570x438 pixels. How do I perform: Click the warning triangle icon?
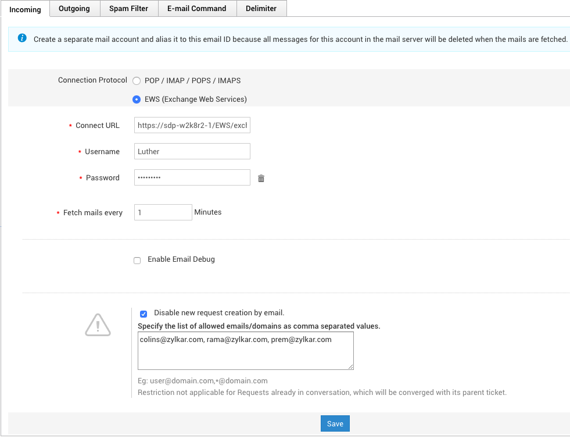pyautogui.click(x=98, y=325)
